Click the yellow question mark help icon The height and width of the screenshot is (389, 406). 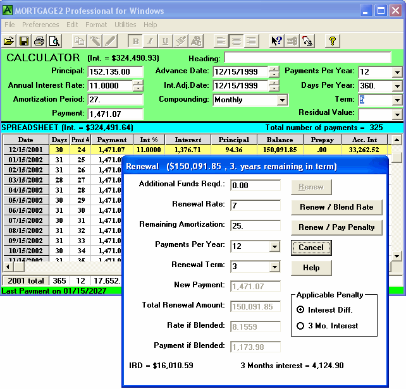coord(332,41)
